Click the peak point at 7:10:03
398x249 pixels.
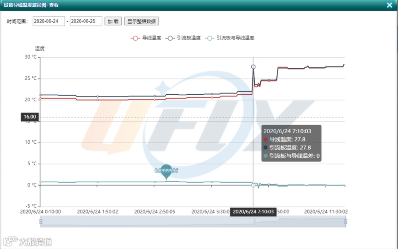pyautogui.click(x=253, y=67)
